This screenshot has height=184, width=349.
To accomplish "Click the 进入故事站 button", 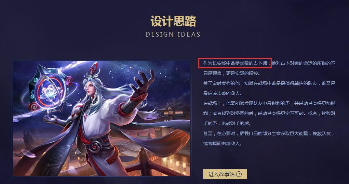I will [x=225, y=174].
